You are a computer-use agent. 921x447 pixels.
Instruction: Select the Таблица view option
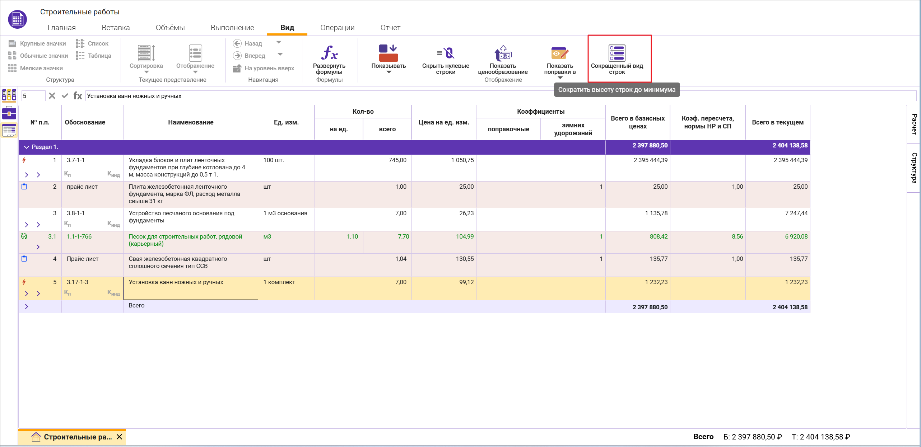point(94,56)
